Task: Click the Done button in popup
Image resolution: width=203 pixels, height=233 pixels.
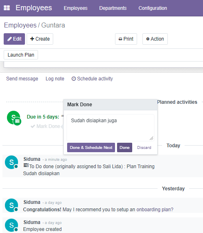Action: click(124, 147)
